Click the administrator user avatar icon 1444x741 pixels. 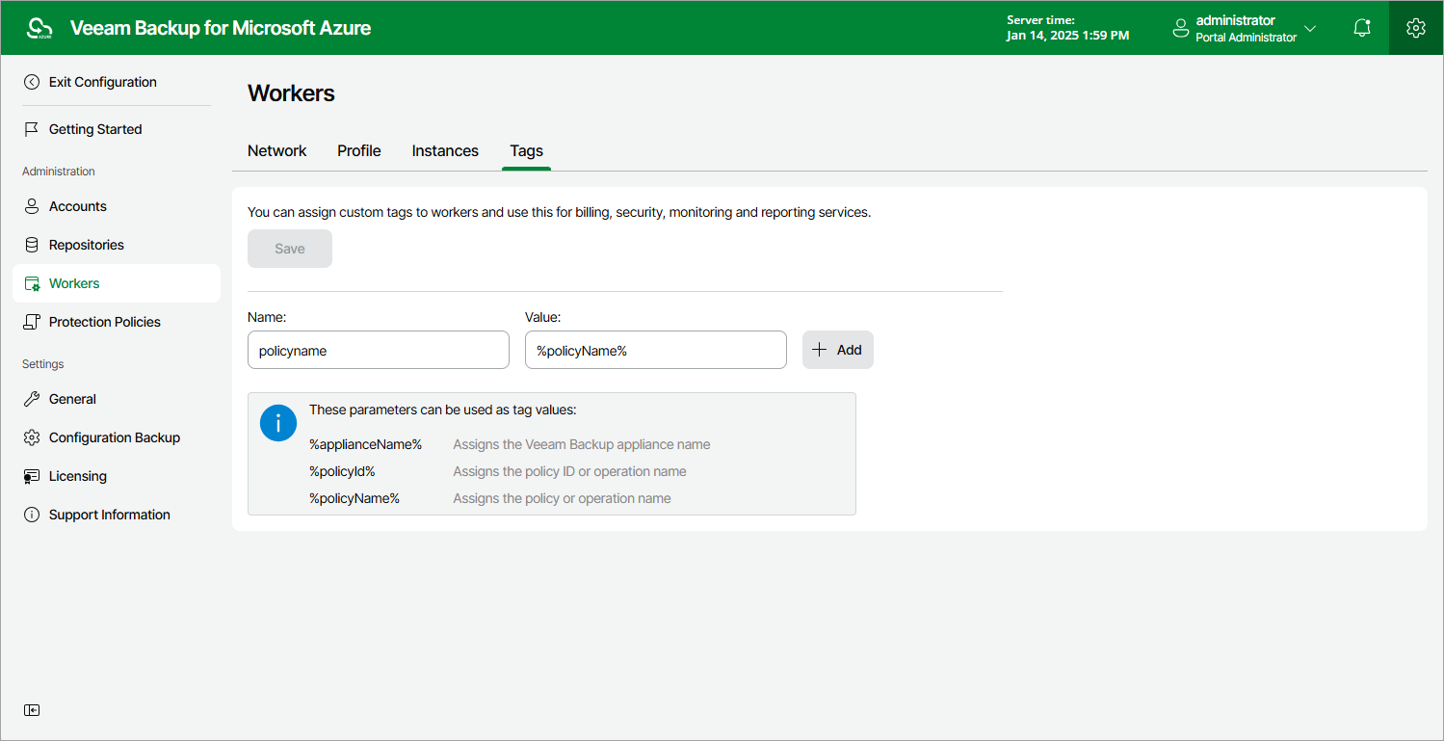[x=1180, y=29]
